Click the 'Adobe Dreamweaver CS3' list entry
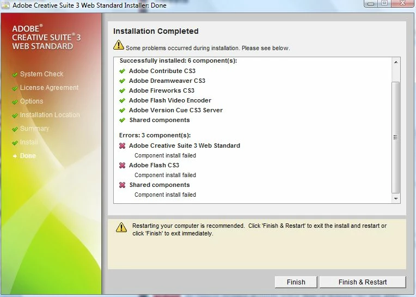The width and height of the screenshot is (416, 297). tap(167, 81)
